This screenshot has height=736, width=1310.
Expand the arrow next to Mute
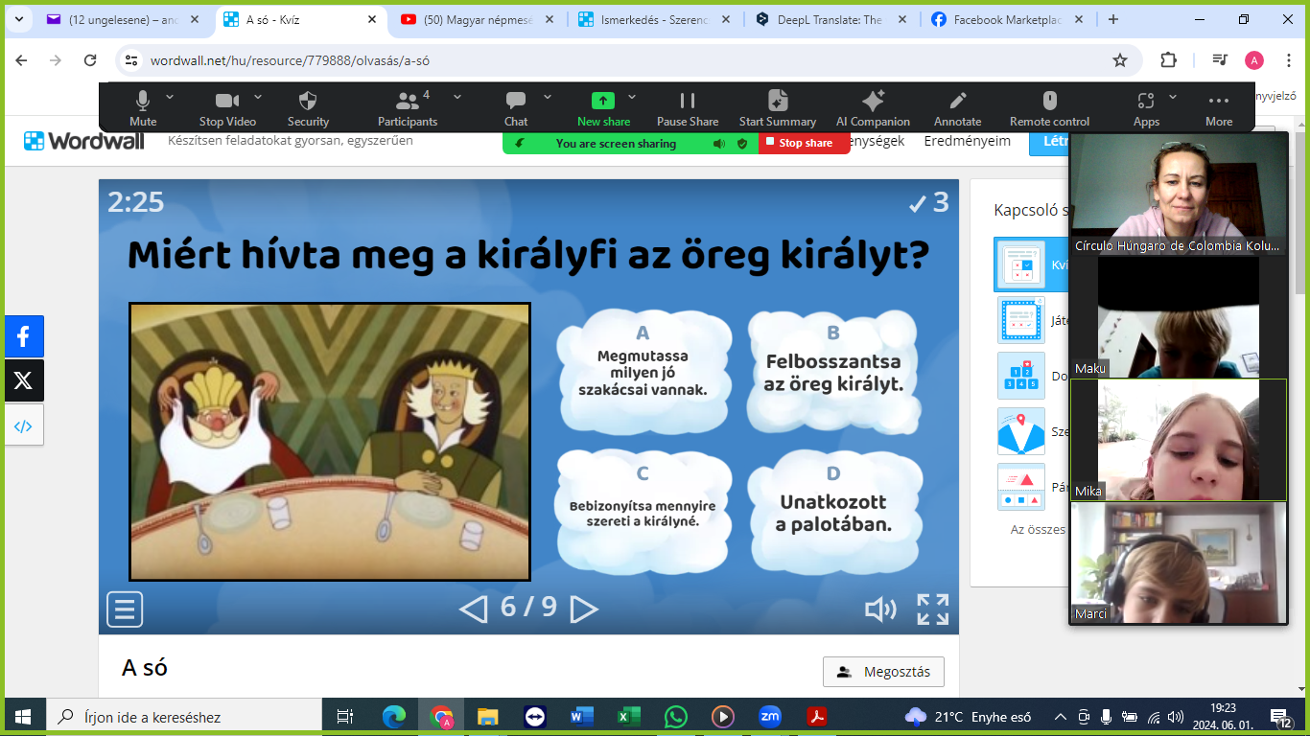click(x=170, y=97)
